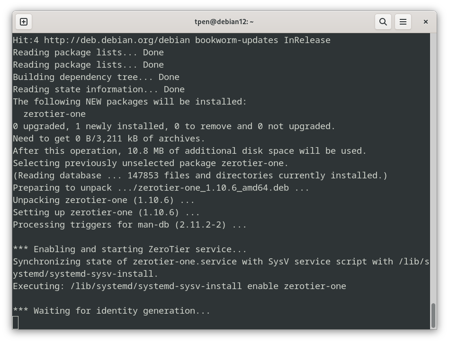449x343 pixels.
Task: Click the "Setting up zerotier-one" line
Action: click(x=106, y=212)
